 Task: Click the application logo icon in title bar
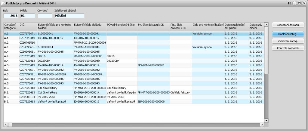3,3
